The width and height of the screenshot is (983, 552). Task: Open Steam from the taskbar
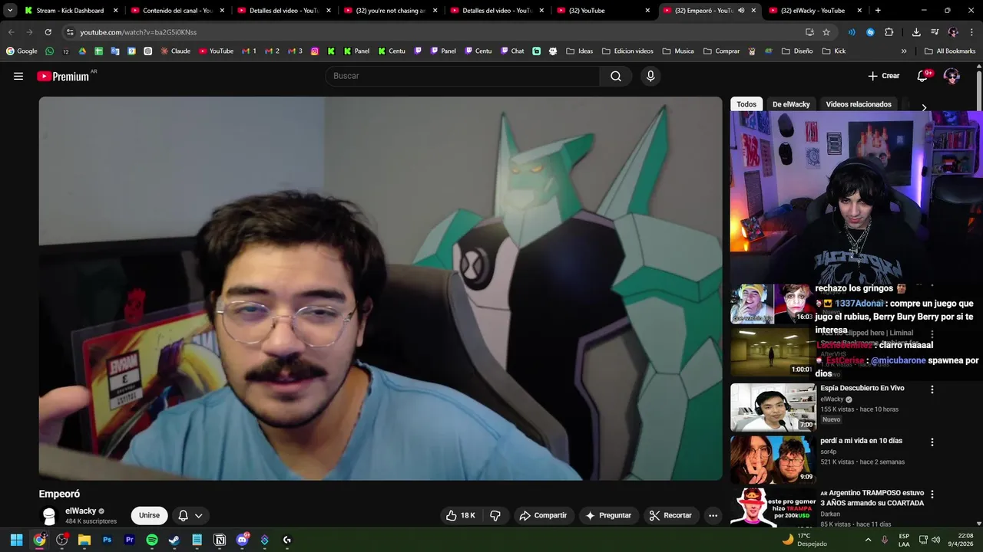coord(174,540)
